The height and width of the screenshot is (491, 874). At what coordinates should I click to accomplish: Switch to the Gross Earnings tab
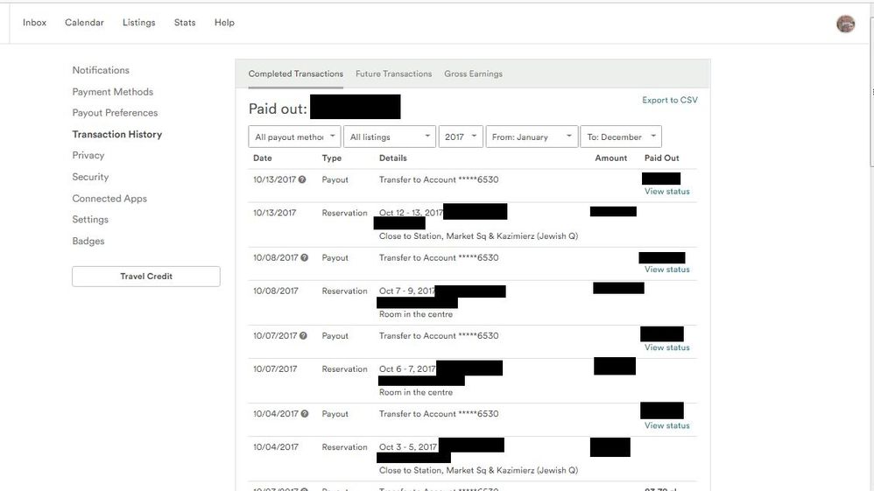pyautogui.click(x=473, y=74)
